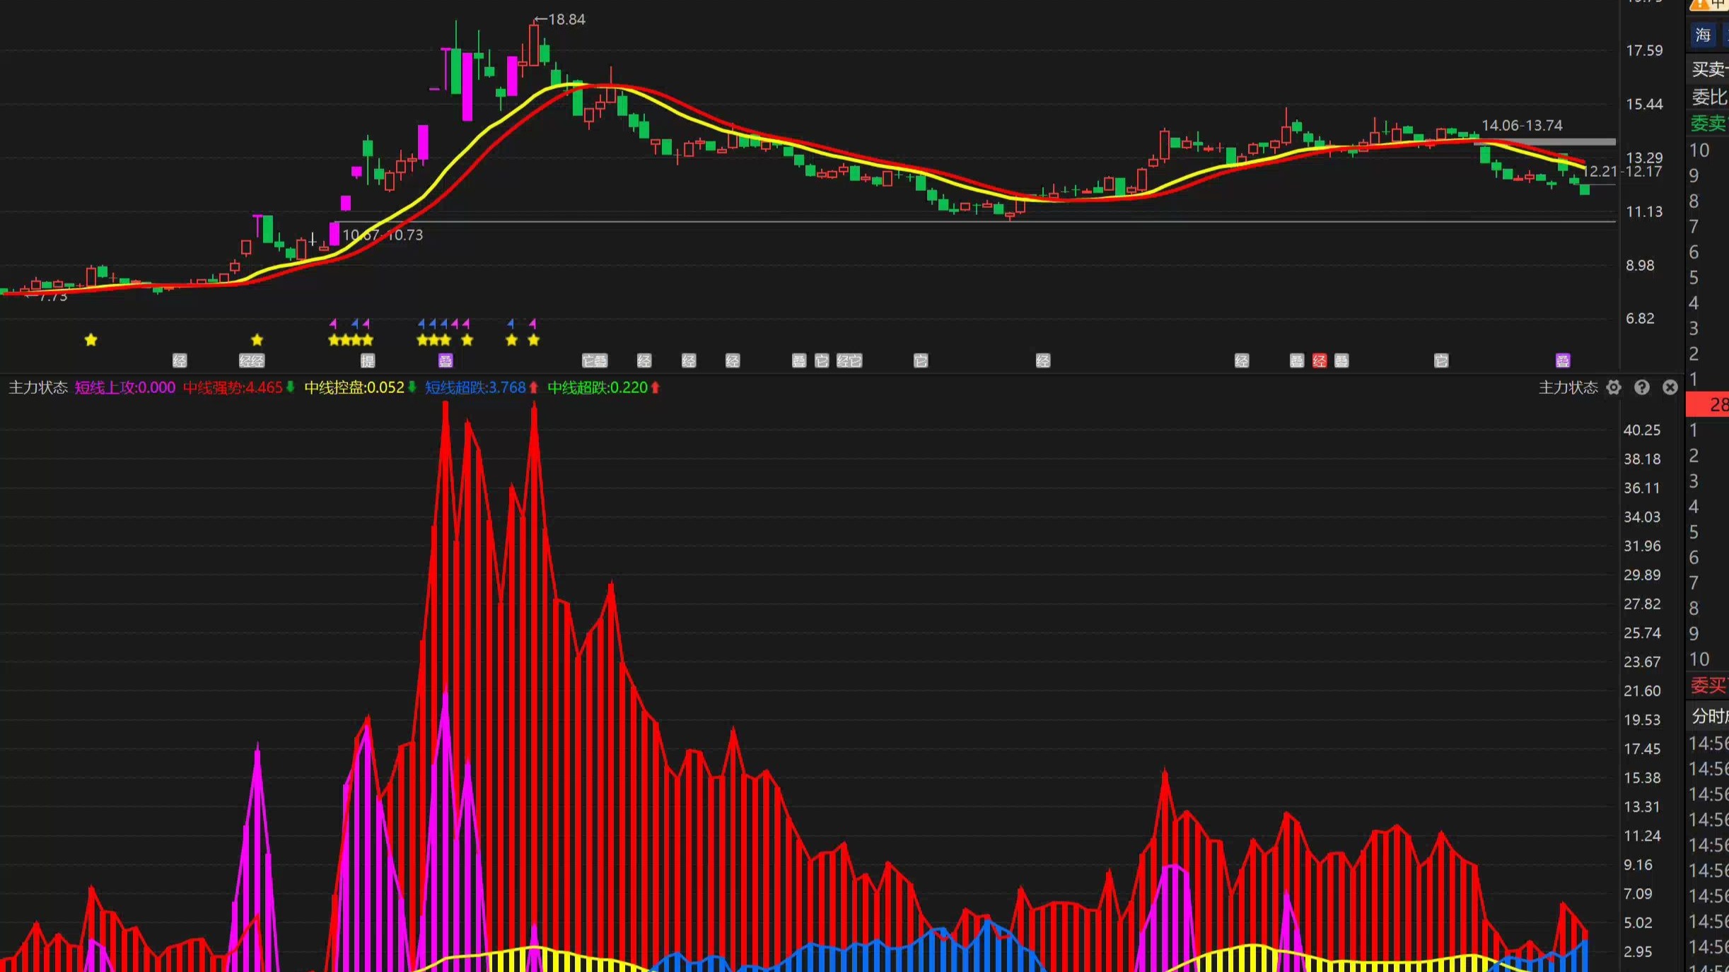Select the magenta 短线上攻 legend label
The image size is (1729, 972).
click(x=124, y=387)
